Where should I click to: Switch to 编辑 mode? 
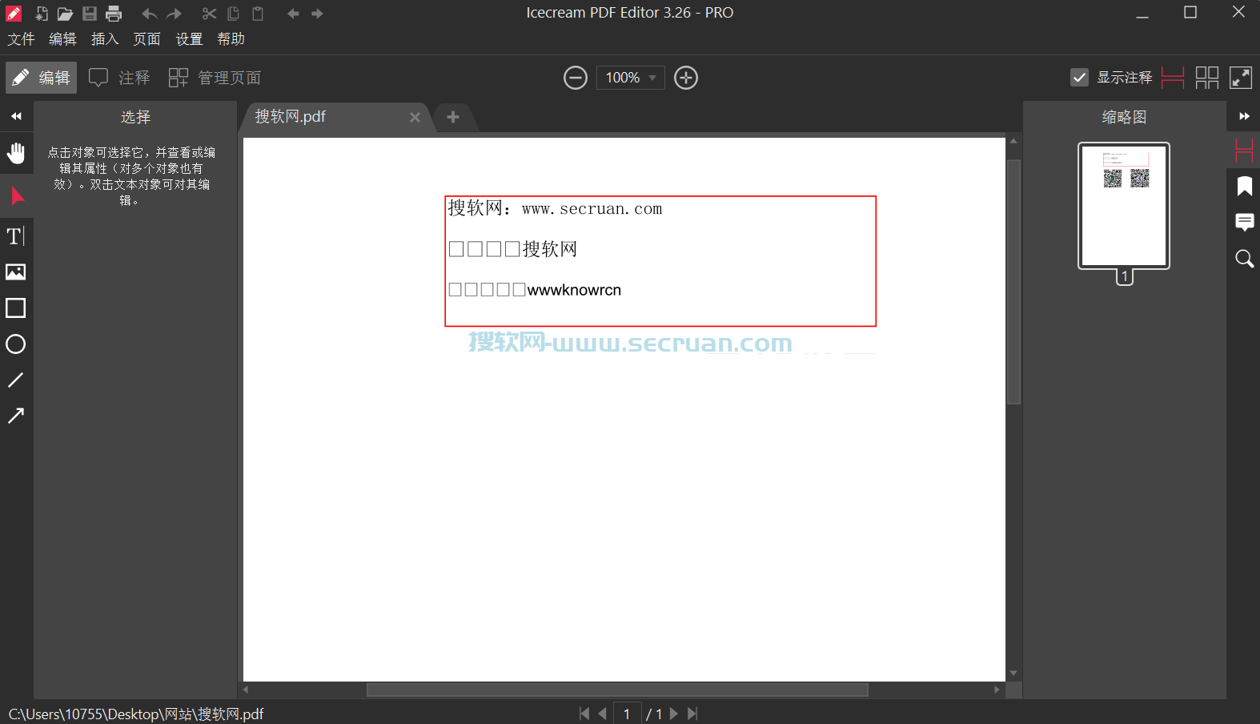coord(42,78)
